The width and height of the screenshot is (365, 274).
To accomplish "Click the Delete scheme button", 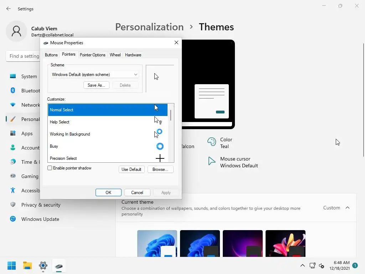I will pos(125,85).
